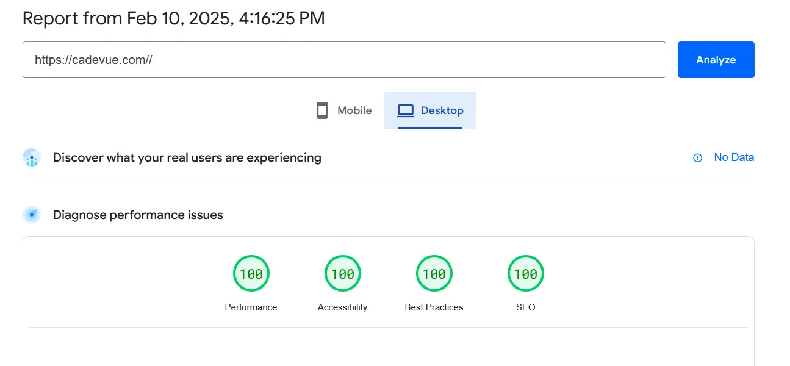Image resolution: width=790 pixels, height=366 pixels.
Task: Click the Diagnose performance issues icon
Action: (x=32, y=215)
